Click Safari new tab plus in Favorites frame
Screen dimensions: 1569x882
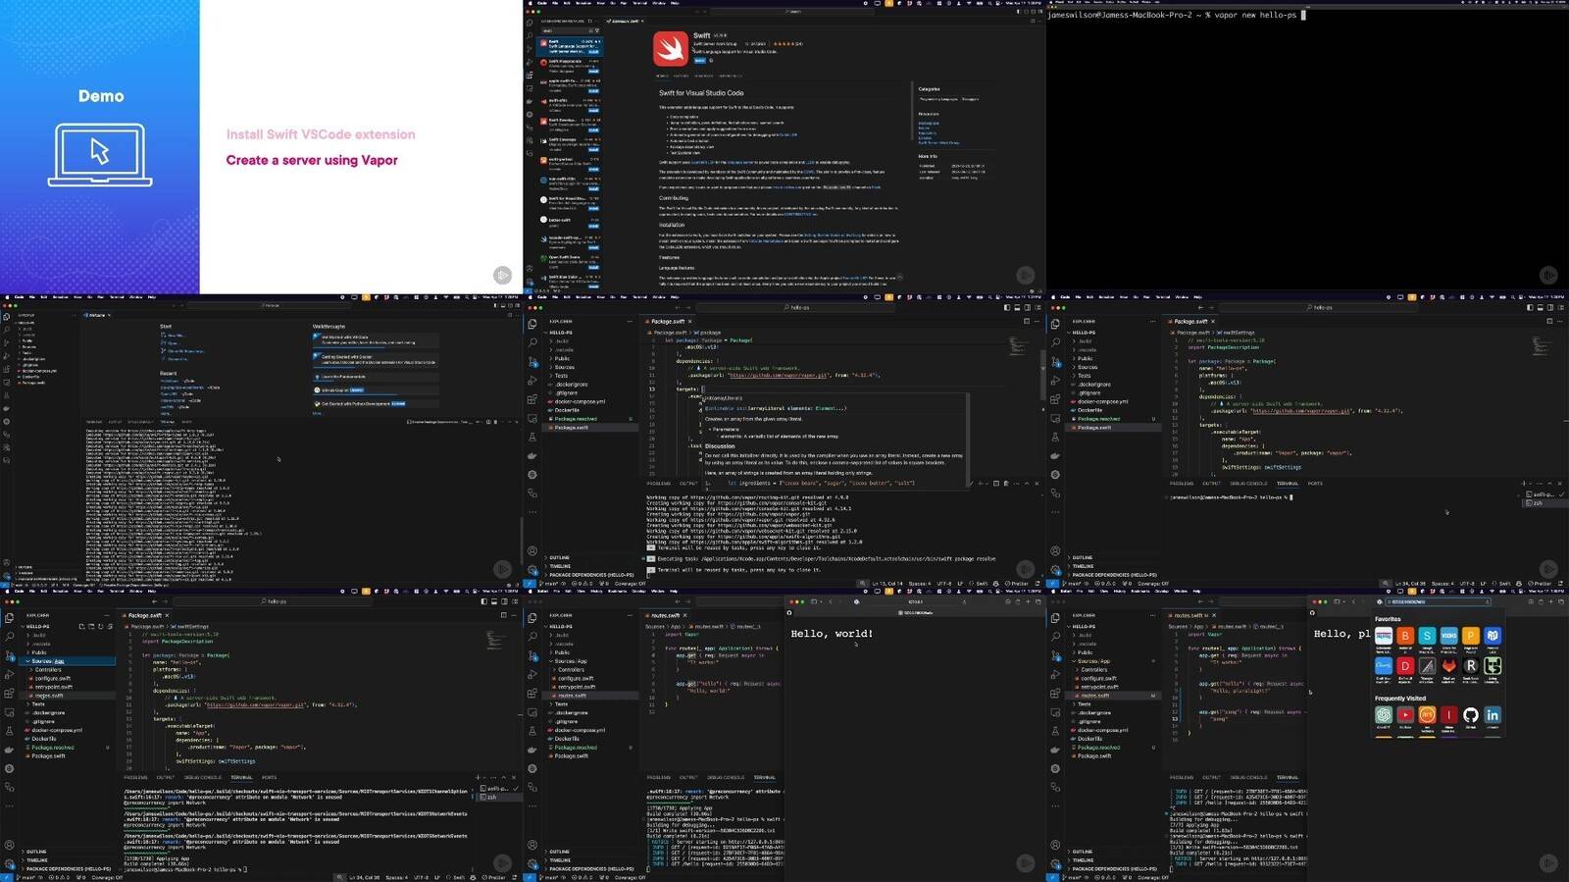(1551, 601)
